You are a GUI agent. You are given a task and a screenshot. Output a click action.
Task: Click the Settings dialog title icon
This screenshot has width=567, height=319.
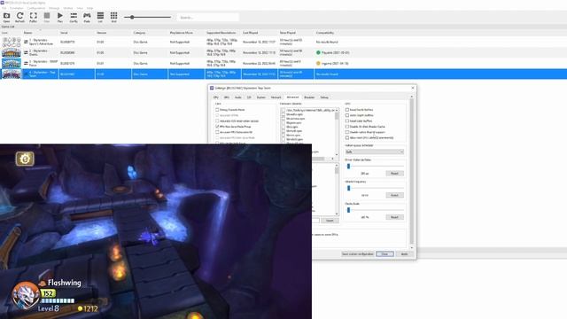point(212,88)
